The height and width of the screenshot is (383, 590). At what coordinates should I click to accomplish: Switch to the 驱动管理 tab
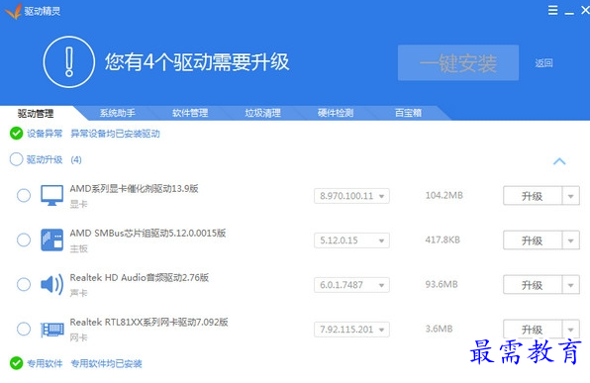click(36, 113)
